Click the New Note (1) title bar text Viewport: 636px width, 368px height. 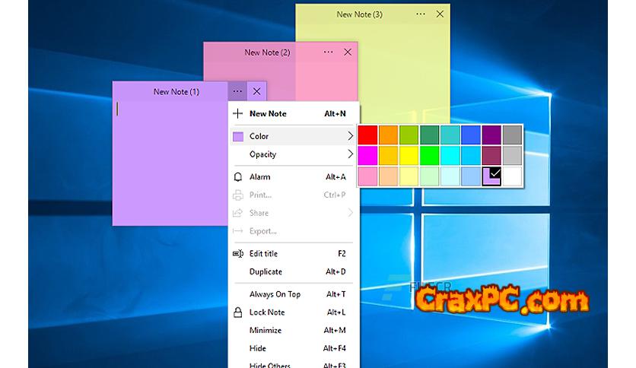(176, 92)
